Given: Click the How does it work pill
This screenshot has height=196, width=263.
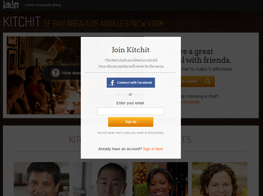Looking at the screenshot, I should coord(62,73).
